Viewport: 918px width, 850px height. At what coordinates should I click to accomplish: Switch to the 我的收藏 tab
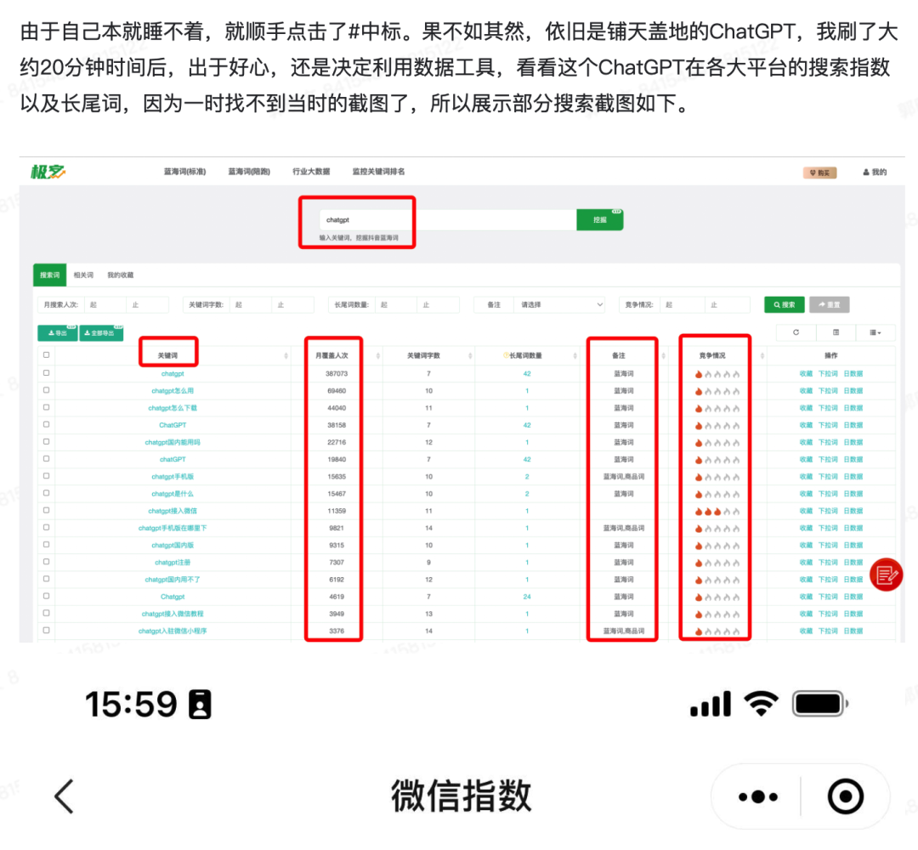point(120,275)
